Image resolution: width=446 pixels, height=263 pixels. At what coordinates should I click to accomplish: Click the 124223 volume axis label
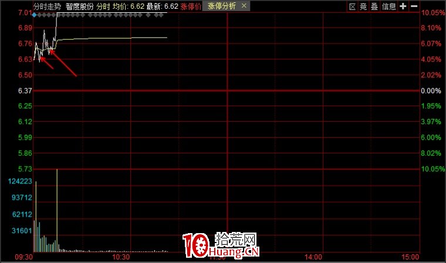20,181
